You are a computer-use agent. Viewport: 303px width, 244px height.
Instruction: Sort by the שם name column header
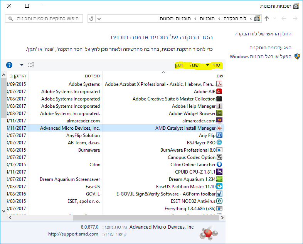coord(163,76)
